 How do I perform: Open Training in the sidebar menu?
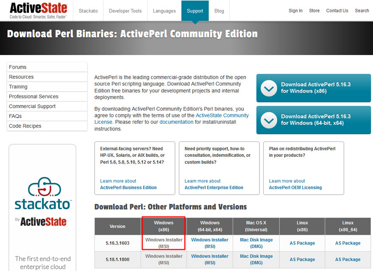pos(47,87)
